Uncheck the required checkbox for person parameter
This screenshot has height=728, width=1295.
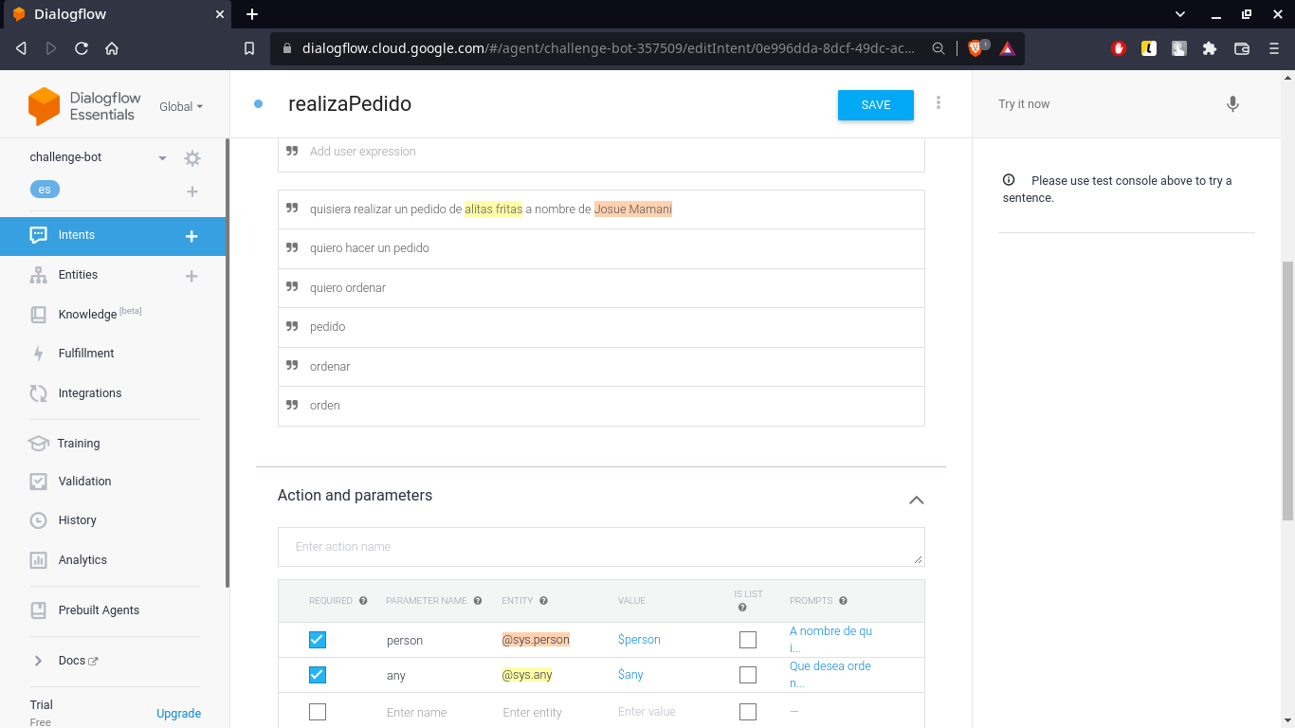(318, 640)
